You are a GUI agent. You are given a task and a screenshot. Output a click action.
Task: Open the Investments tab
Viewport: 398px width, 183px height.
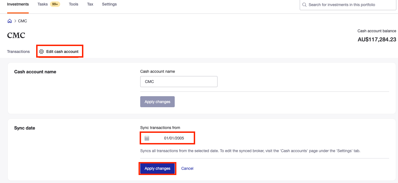(18, 4)
